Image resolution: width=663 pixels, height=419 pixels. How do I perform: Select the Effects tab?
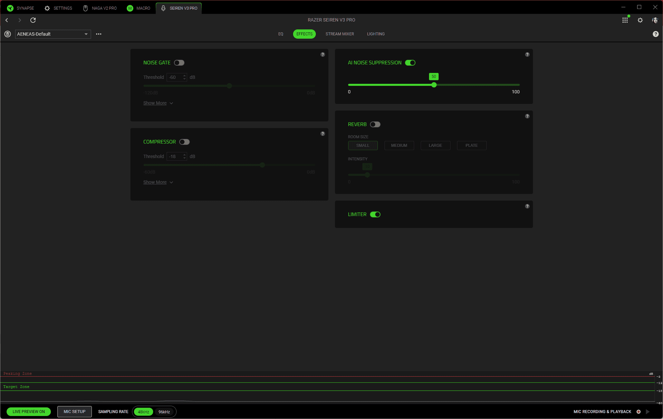304,34
